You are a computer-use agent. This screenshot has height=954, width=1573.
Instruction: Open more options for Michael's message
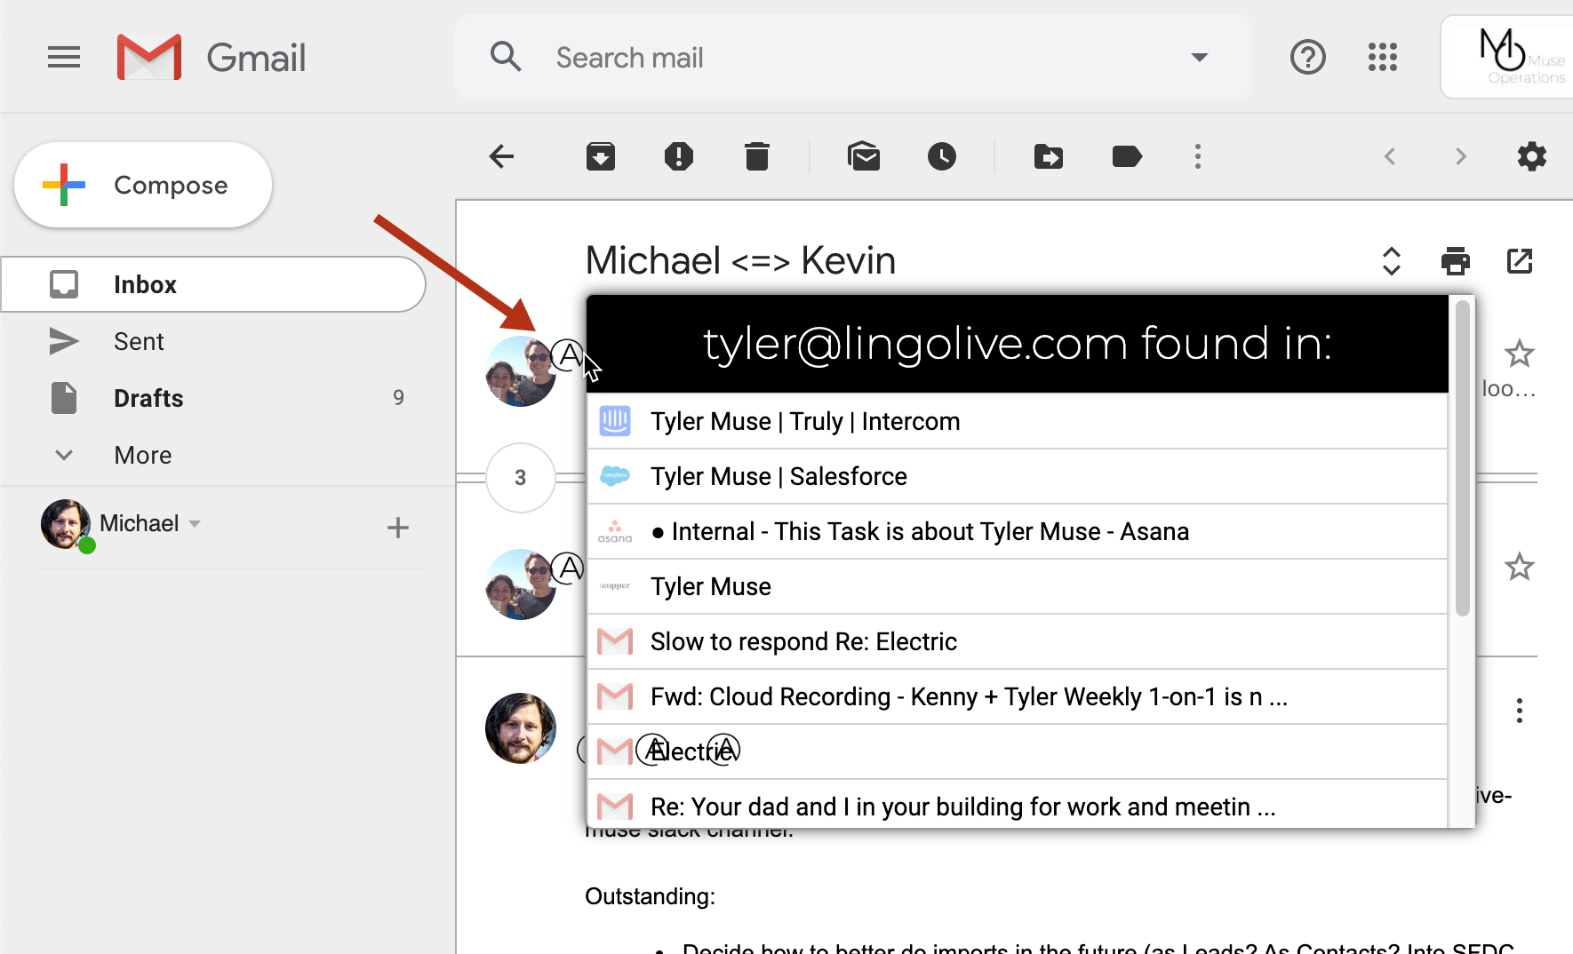coord(1520,711)
